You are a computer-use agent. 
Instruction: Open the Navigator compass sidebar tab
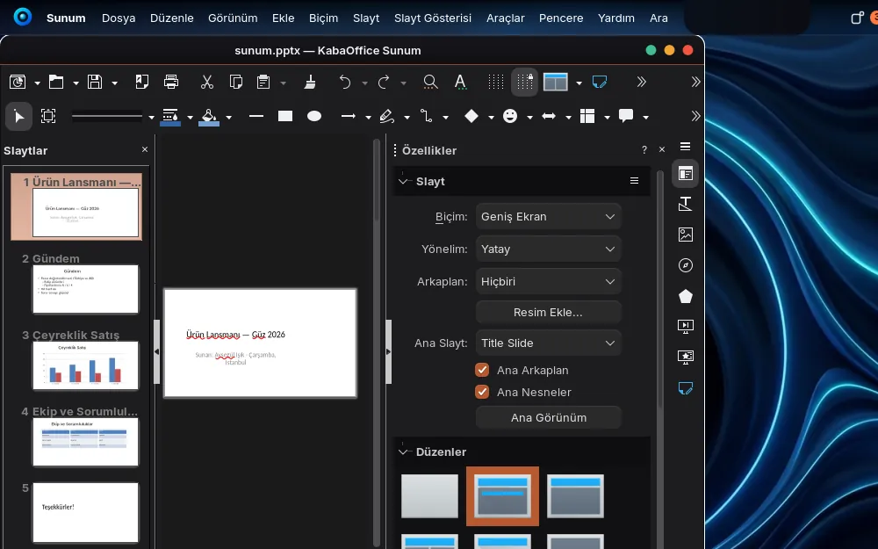coord(686,265)
